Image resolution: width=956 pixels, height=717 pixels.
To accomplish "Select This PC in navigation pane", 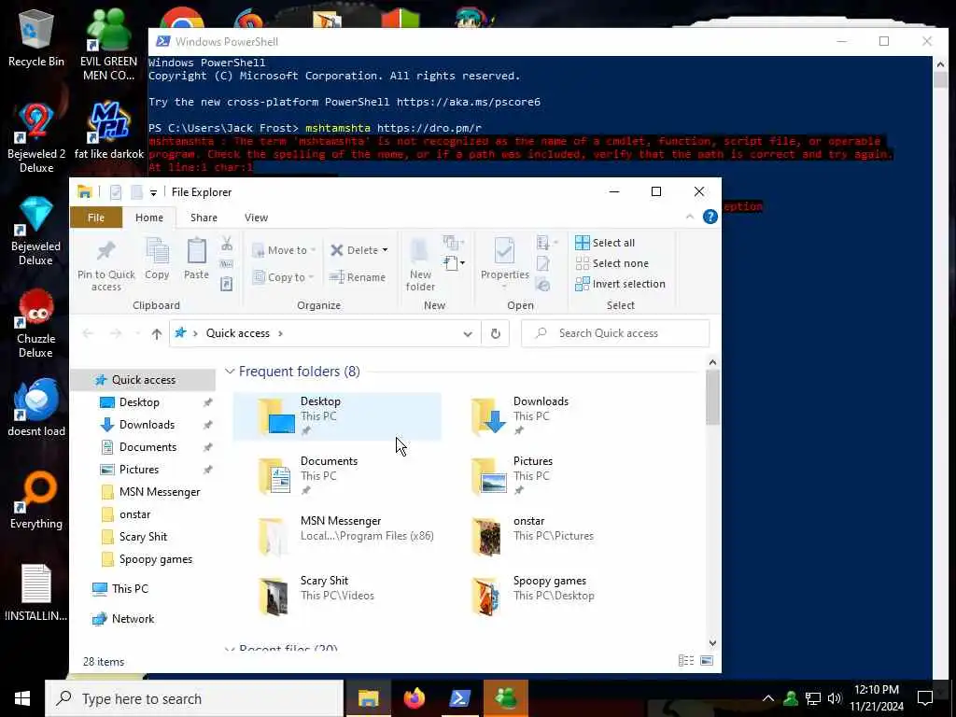I will tap(129, 589).
